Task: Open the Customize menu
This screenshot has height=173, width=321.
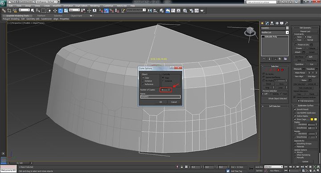Action: [x=108, y=6]
